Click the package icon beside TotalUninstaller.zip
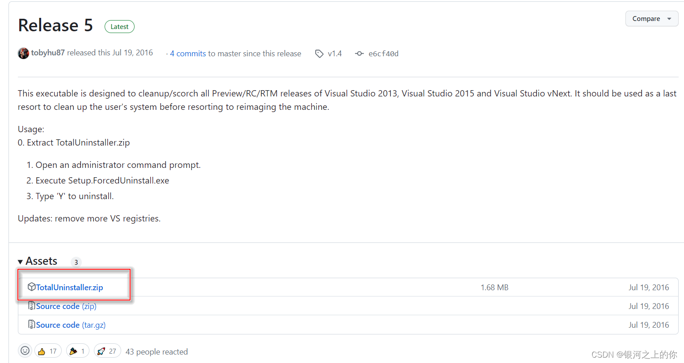 (31, 287)
